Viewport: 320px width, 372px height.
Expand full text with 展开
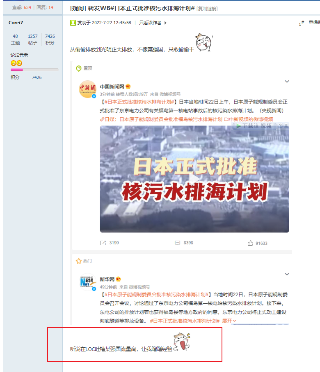point(229,321)
